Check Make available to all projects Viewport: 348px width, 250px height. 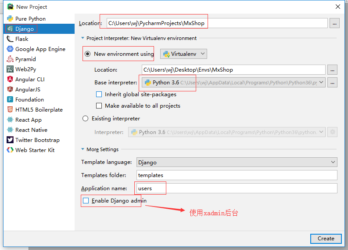pos(99,105)
